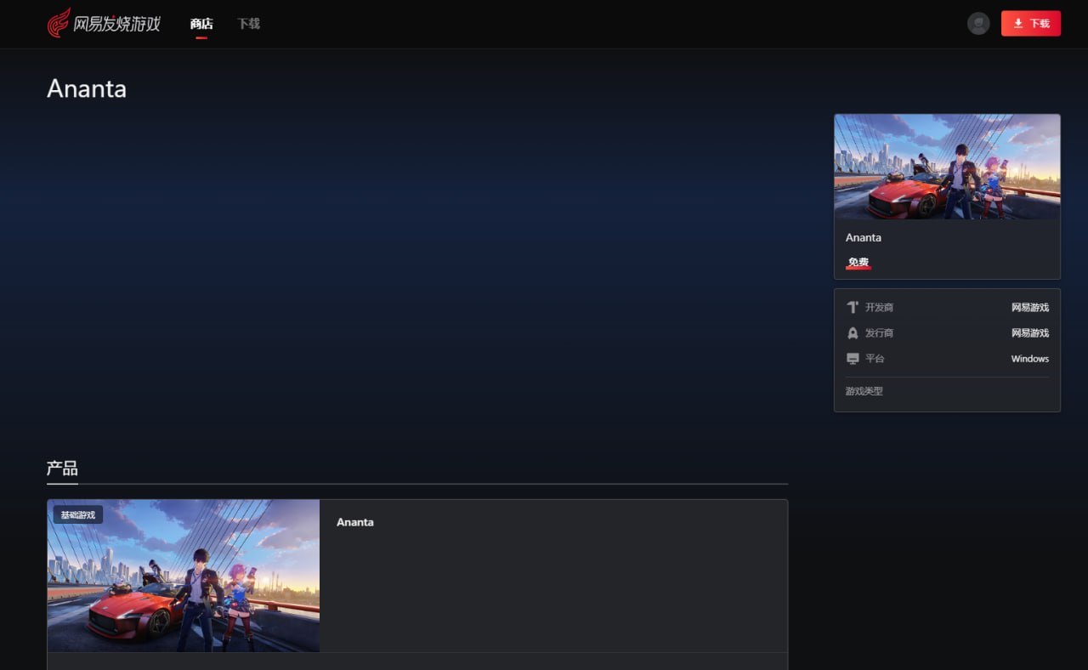Click the NetEase Fever Games logo

click(104, 23)
